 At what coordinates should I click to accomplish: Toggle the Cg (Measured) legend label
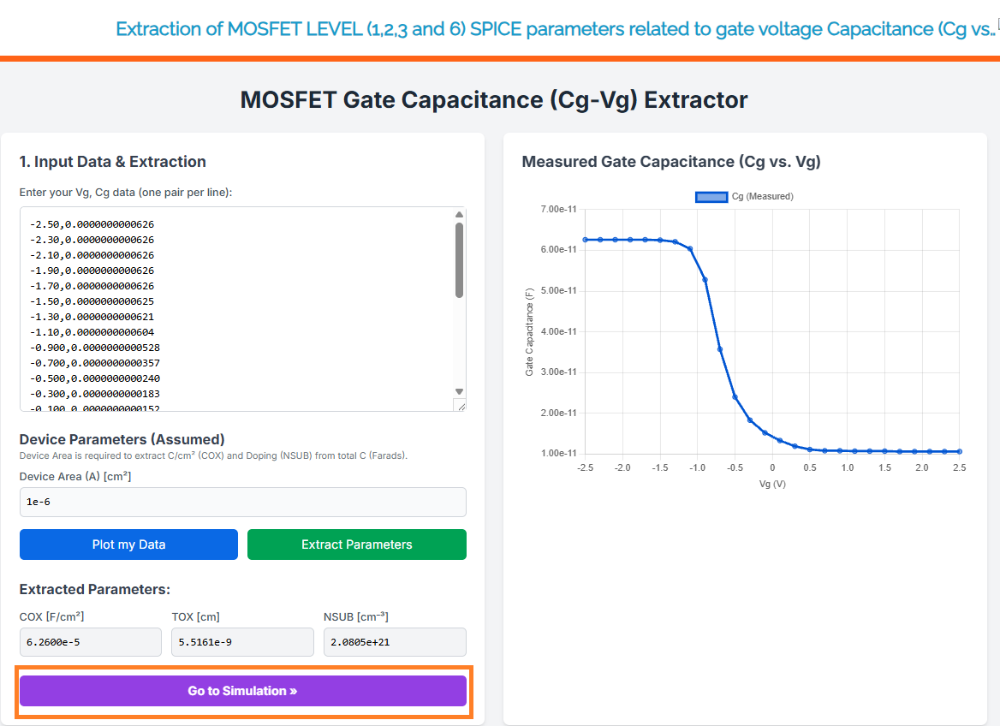pos(762,197)
